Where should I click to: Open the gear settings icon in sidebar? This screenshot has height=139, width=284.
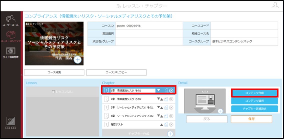(x=11, y=121)
